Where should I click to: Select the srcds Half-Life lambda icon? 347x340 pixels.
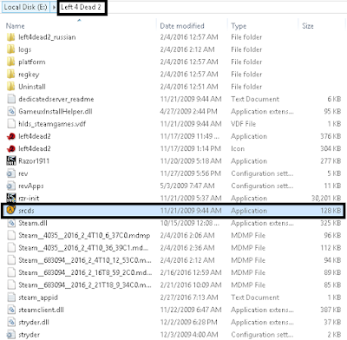point(10,211)
